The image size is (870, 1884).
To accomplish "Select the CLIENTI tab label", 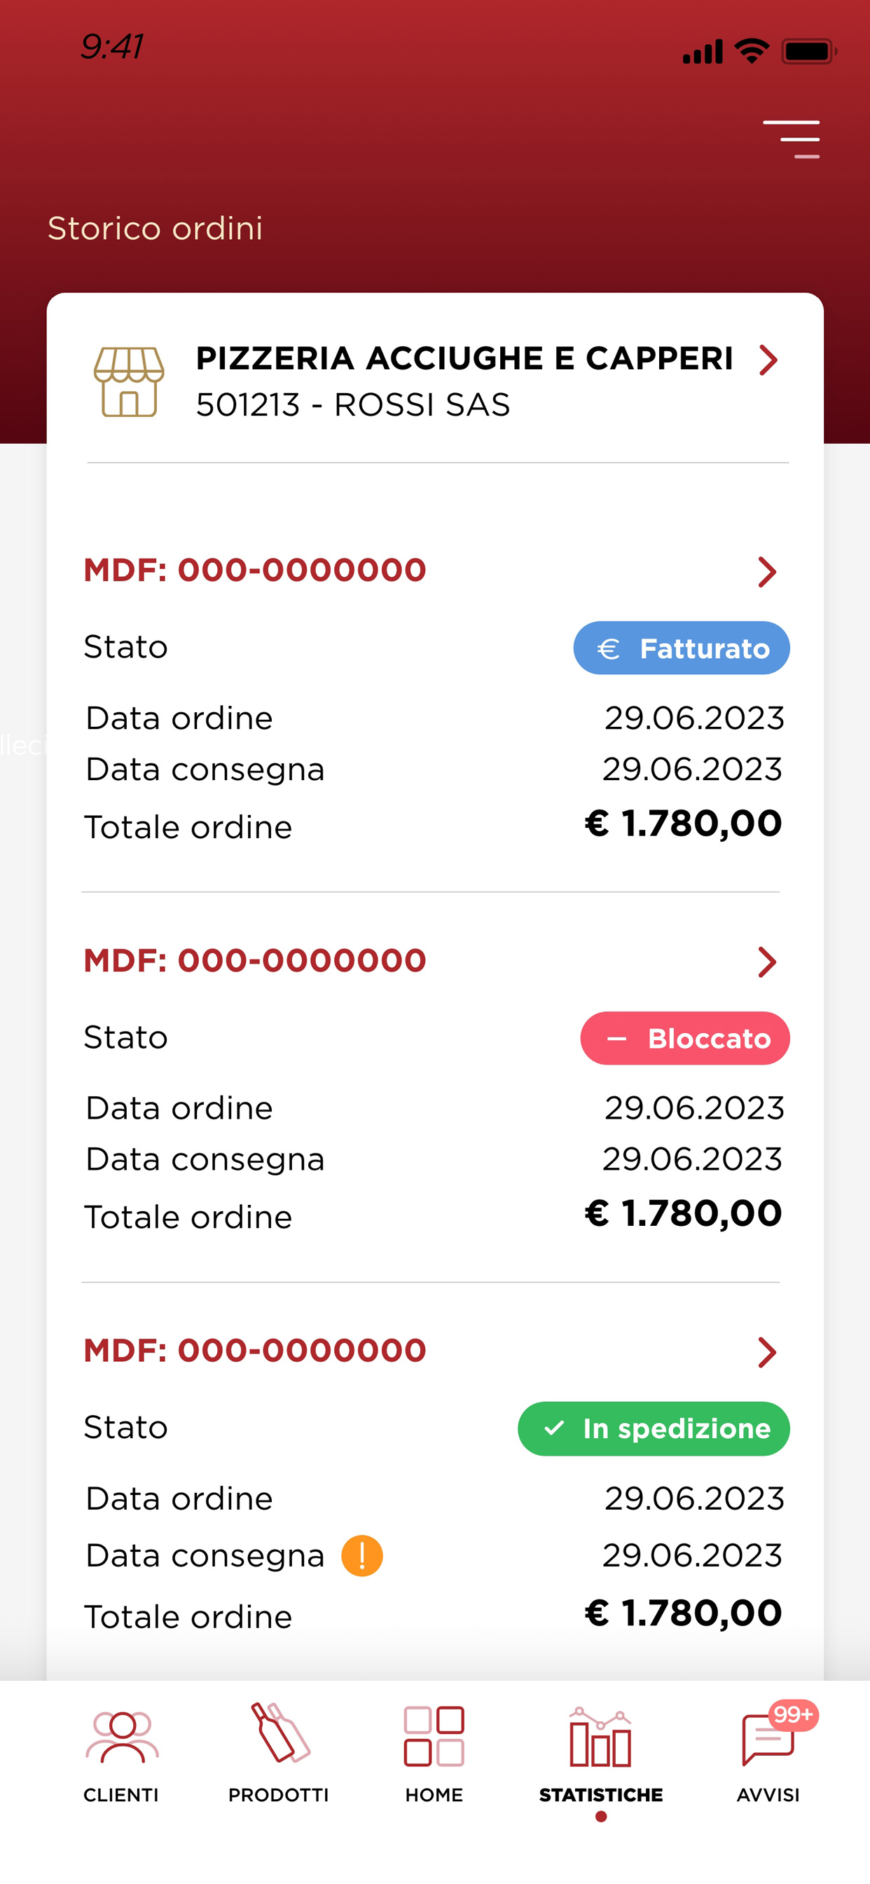I will click(121, 1795).
